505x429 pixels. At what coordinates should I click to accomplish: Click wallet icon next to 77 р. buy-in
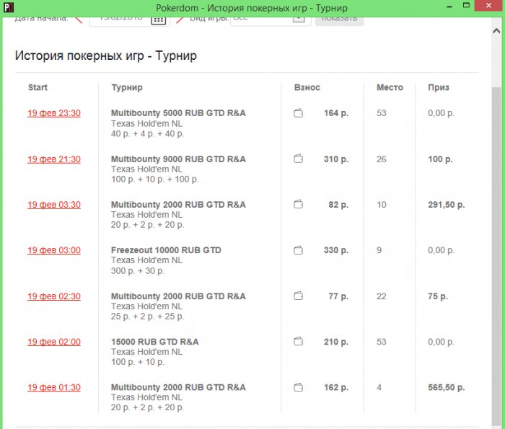coord(298,296)
